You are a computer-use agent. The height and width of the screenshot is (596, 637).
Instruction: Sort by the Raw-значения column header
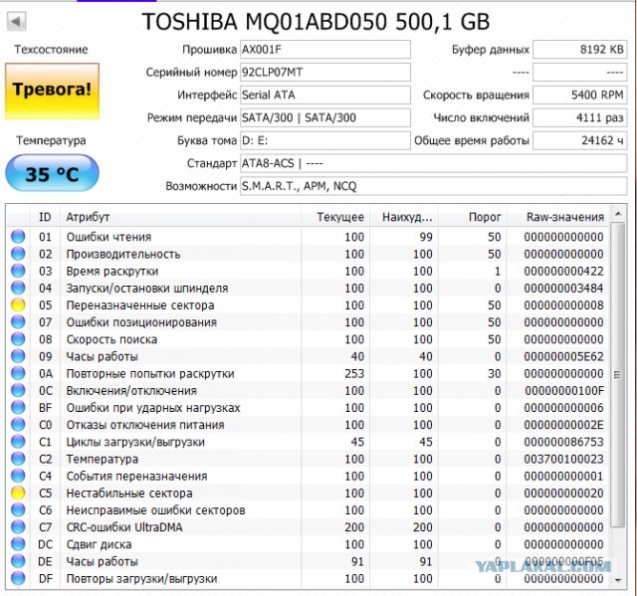tap(557, 217)
